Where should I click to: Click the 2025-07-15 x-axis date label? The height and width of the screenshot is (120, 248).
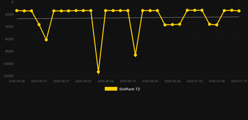[x=239, y=81]
